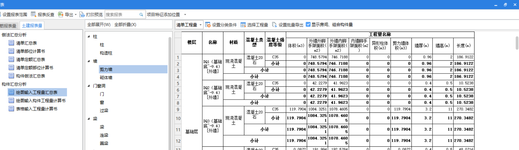Select 砌体墙 in the component tree
519x150 pixels.
point(106,78)
